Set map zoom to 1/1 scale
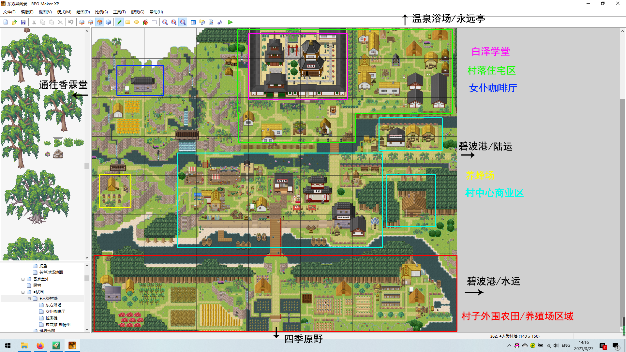This screenshot has height=352, width=626. [165, 22]
